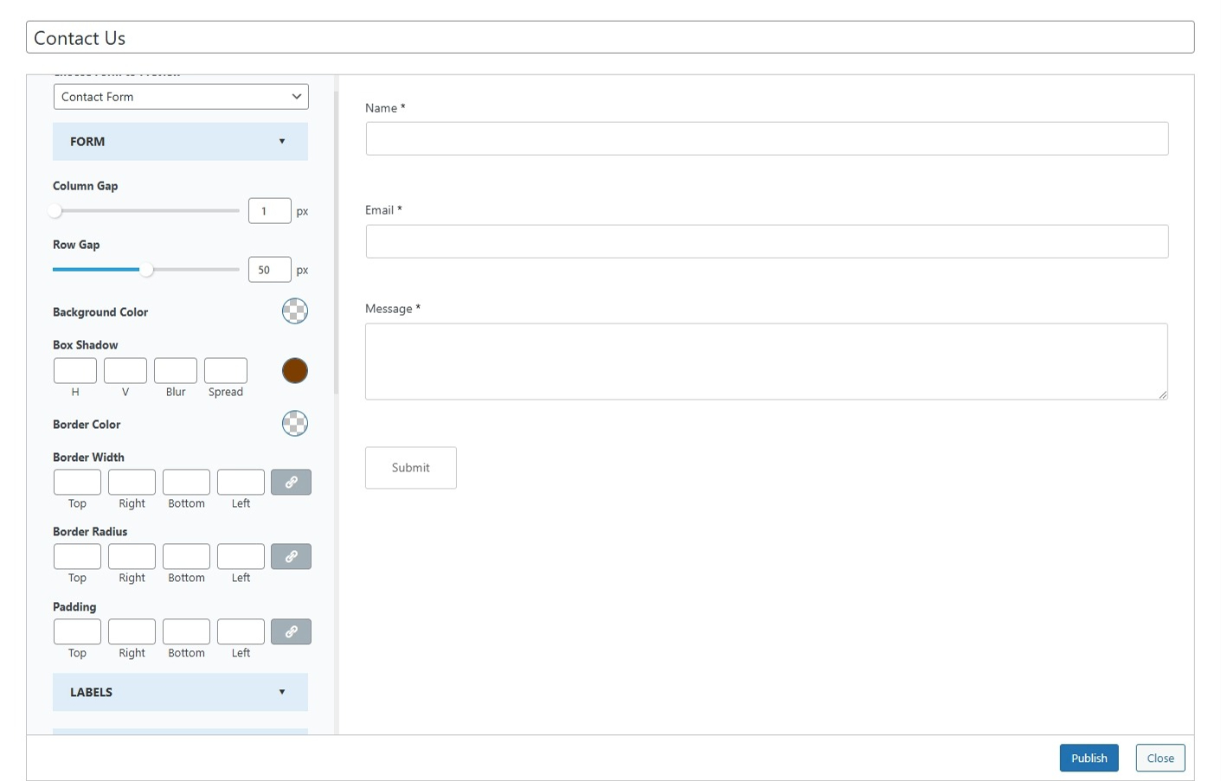The image size is (1221, 781).
Task: Click Border Radius Bottom field
Action: click(186, 557)
